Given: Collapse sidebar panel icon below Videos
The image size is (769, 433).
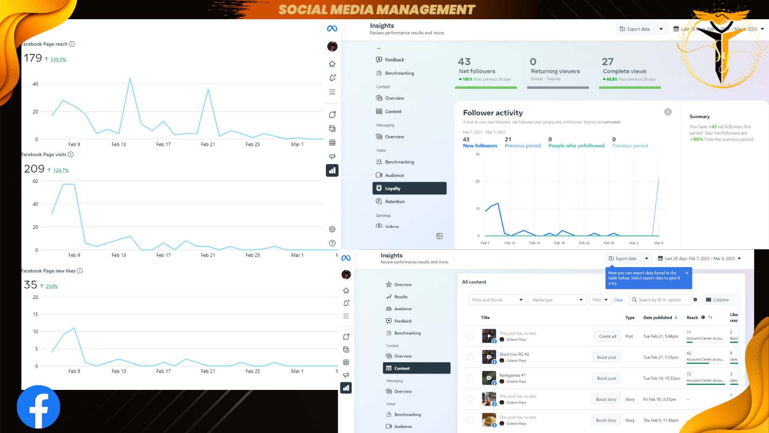Looking at the screenshot, I should point(439,236).
